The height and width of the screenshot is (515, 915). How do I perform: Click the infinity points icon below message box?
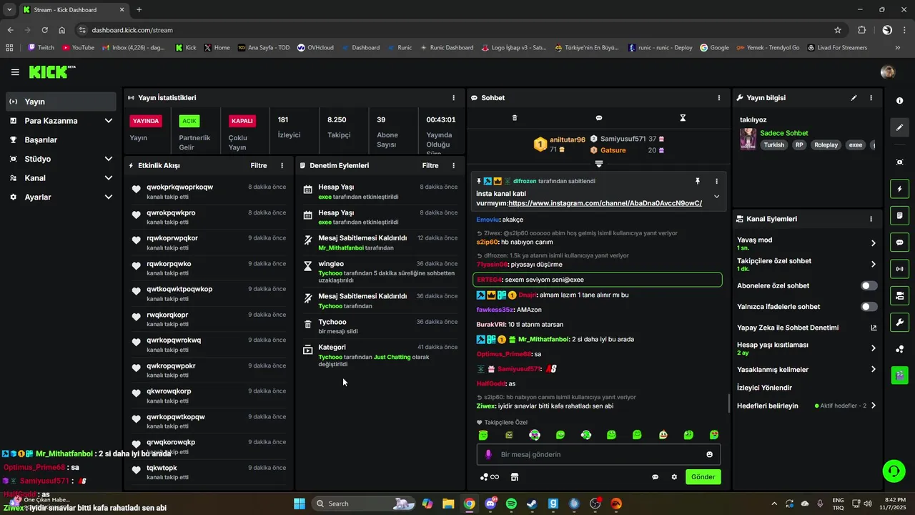(x=490, y=477)
